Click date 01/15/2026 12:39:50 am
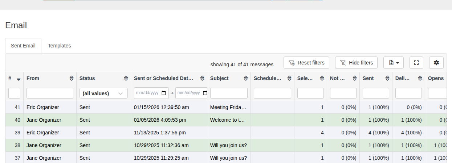 pyautogui.click(x=161, y=107)
